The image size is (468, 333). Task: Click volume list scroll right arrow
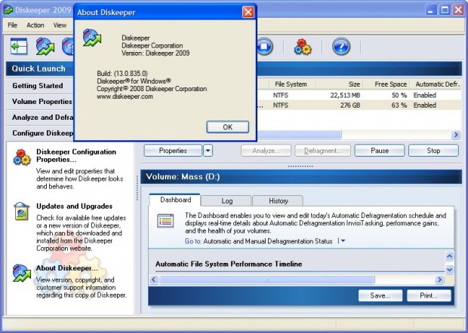click(x=456, y=135)
